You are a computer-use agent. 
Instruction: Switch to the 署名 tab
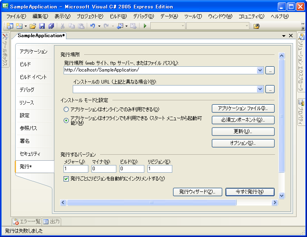tap(34, 141)
